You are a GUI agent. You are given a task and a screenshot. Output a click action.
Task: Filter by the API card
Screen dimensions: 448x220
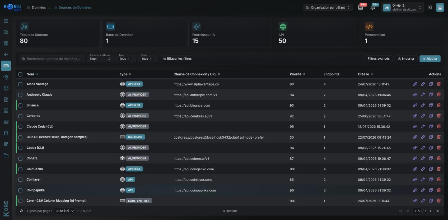pos(316,33)
